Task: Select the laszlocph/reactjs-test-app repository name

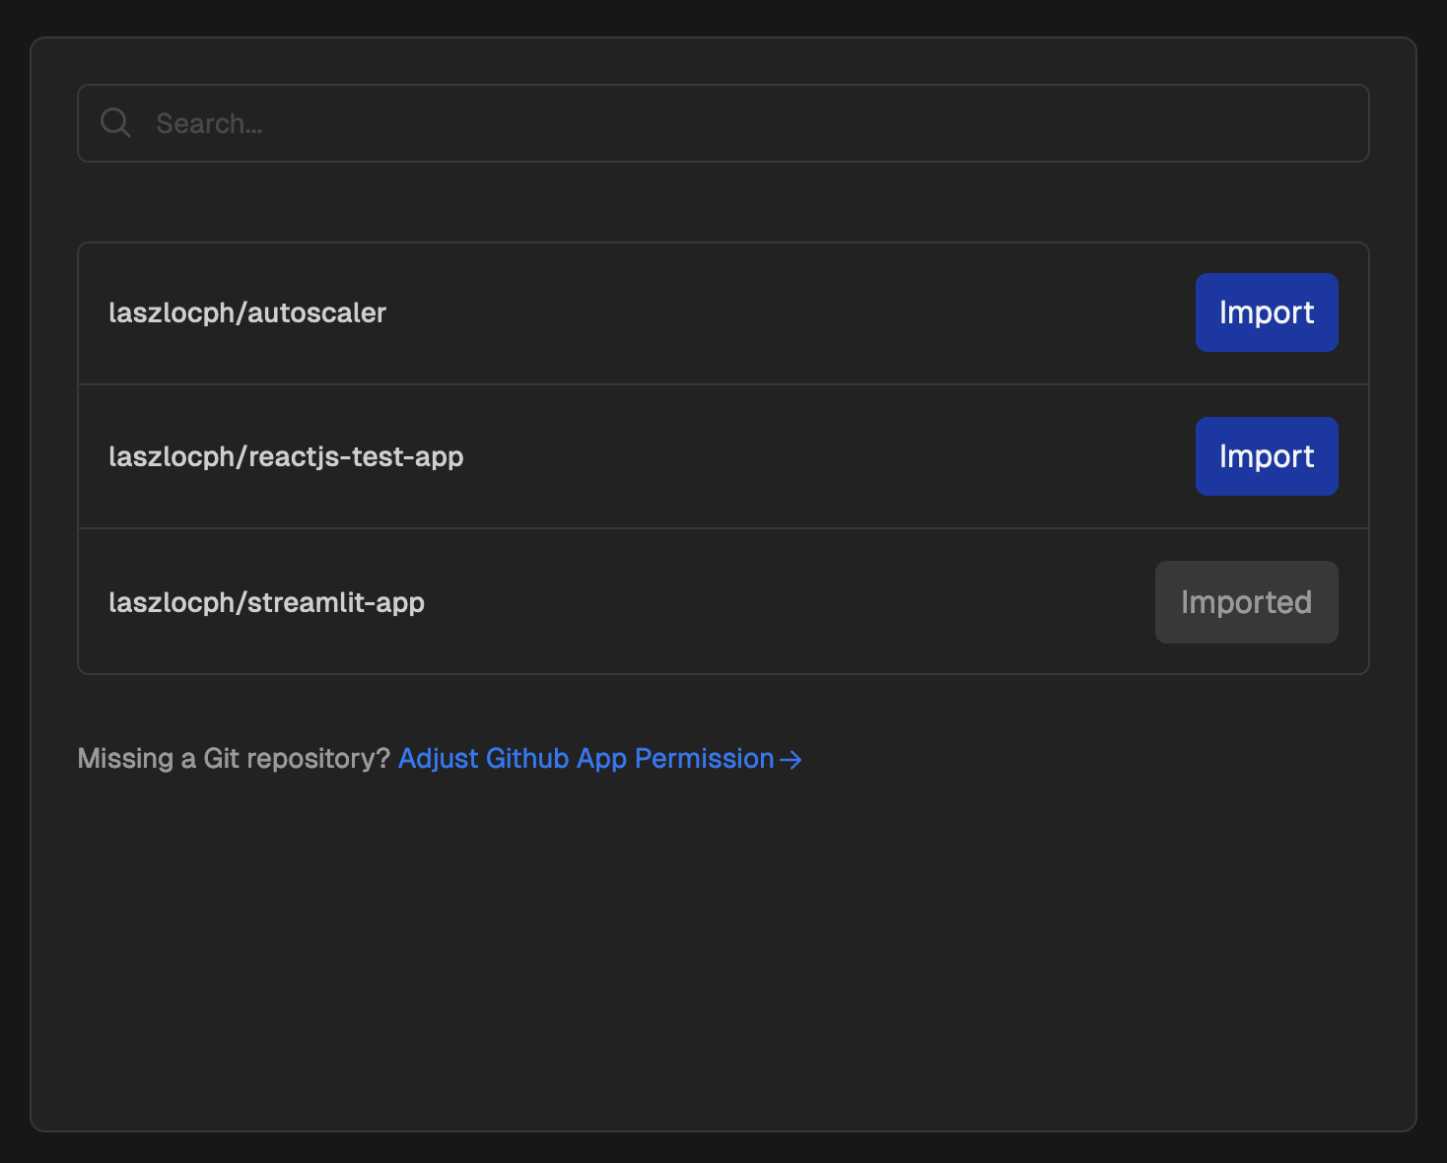Action: pos(286,457)
